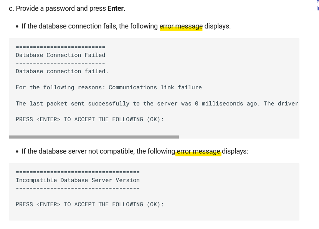Click "milliseconds ago. The driver" text in the first block
Screen dimensions: 319x229
[250, 104]
